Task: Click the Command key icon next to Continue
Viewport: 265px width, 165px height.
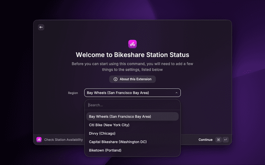Action: pos(218,140)
